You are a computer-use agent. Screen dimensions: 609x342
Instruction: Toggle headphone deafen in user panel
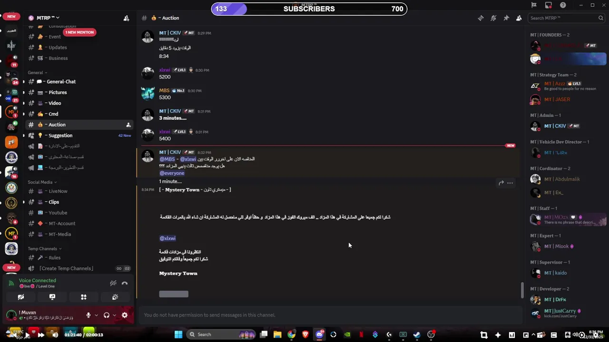point(107,315)
